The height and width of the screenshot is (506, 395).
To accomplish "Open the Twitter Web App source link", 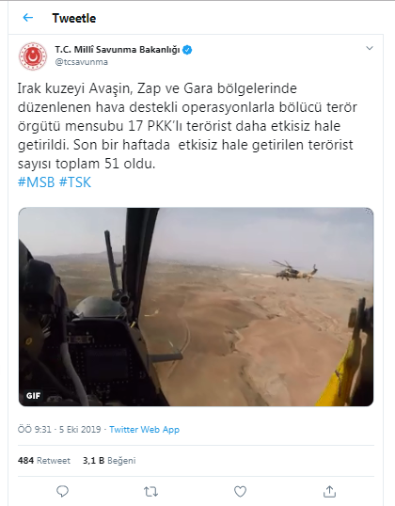I will (x=144, y=430).
